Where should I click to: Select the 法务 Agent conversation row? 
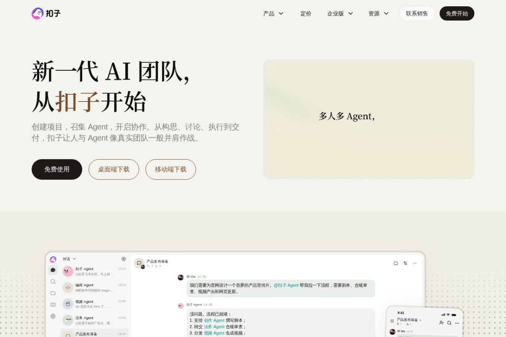click(x=94, y=320)
